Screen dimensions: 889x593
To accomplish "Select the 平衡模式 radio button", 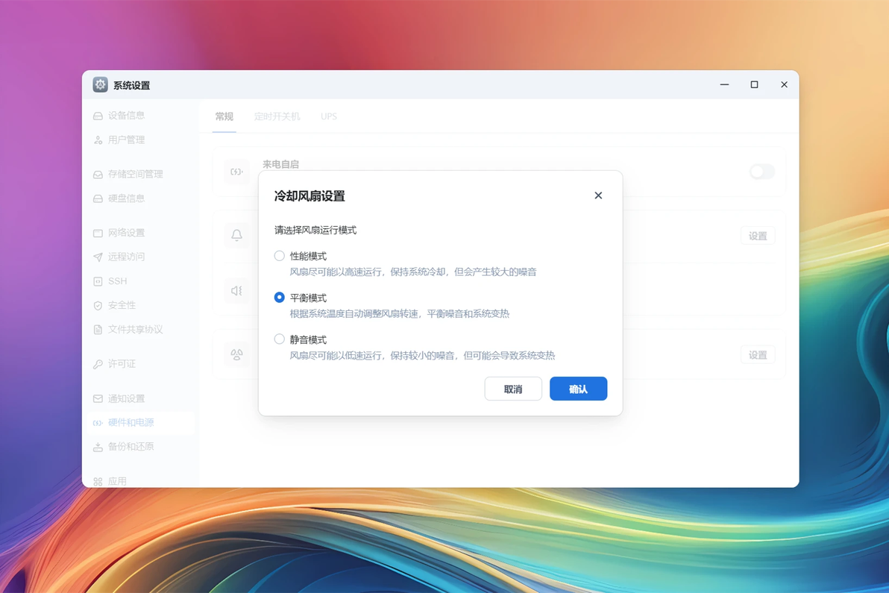I will (x=280, y=297).
